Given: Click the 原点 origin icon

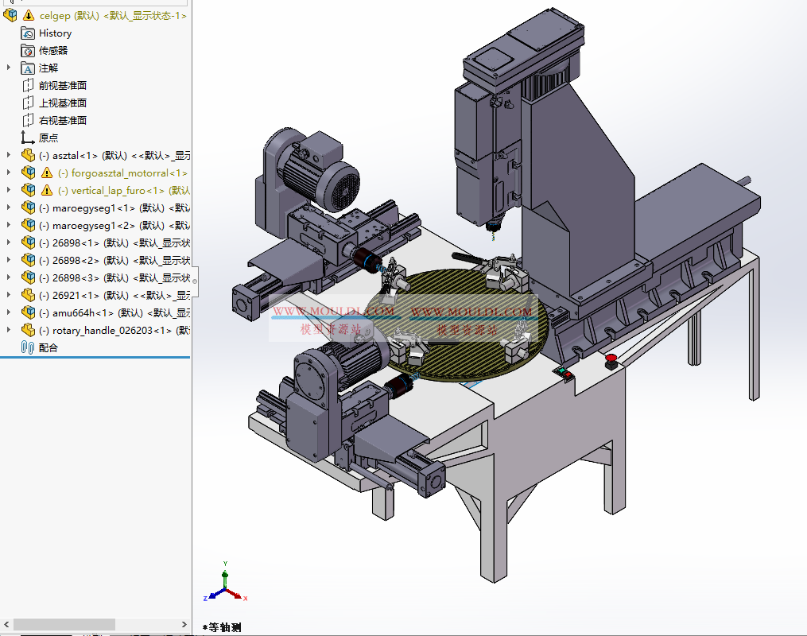Looking at the screenshot, I should (25, 138).
